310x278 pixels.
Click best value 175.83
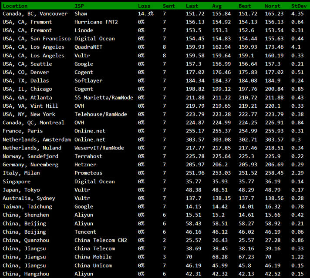(248, 72)
